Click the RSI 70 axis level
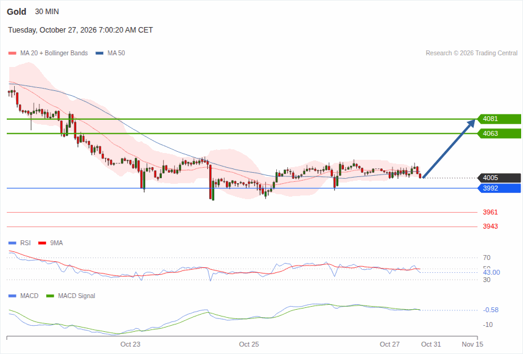 [x=487, y=258]
